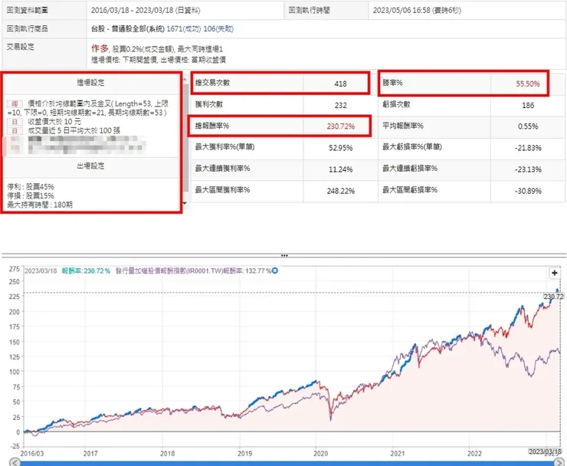Image resolution: width=567 pixels, height=466 pixels.
Task: Click the 最大持有時間 : 180期 exit rule
Action: [x=40, y=205]
